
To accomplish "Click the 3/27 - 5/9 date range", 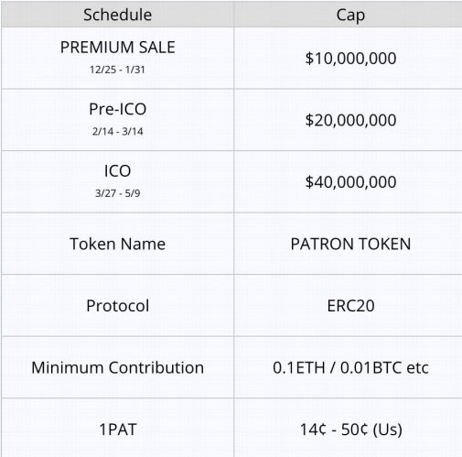I will tap(117, 193).
